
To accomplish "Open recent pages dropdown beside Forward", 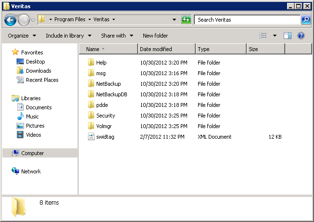I will (33, 20).
